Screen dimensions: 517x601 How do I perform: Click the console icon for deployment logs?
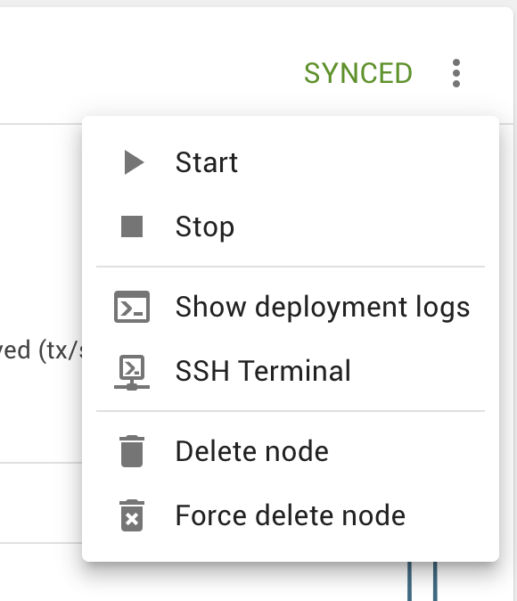[x=132, y=307]
